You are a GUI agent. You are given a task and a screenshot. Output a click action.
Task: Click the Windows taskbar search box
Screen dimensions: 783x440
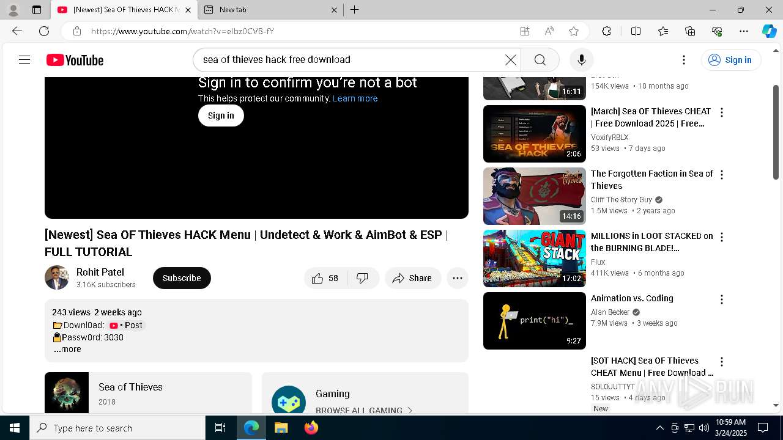tap(117, 428)
